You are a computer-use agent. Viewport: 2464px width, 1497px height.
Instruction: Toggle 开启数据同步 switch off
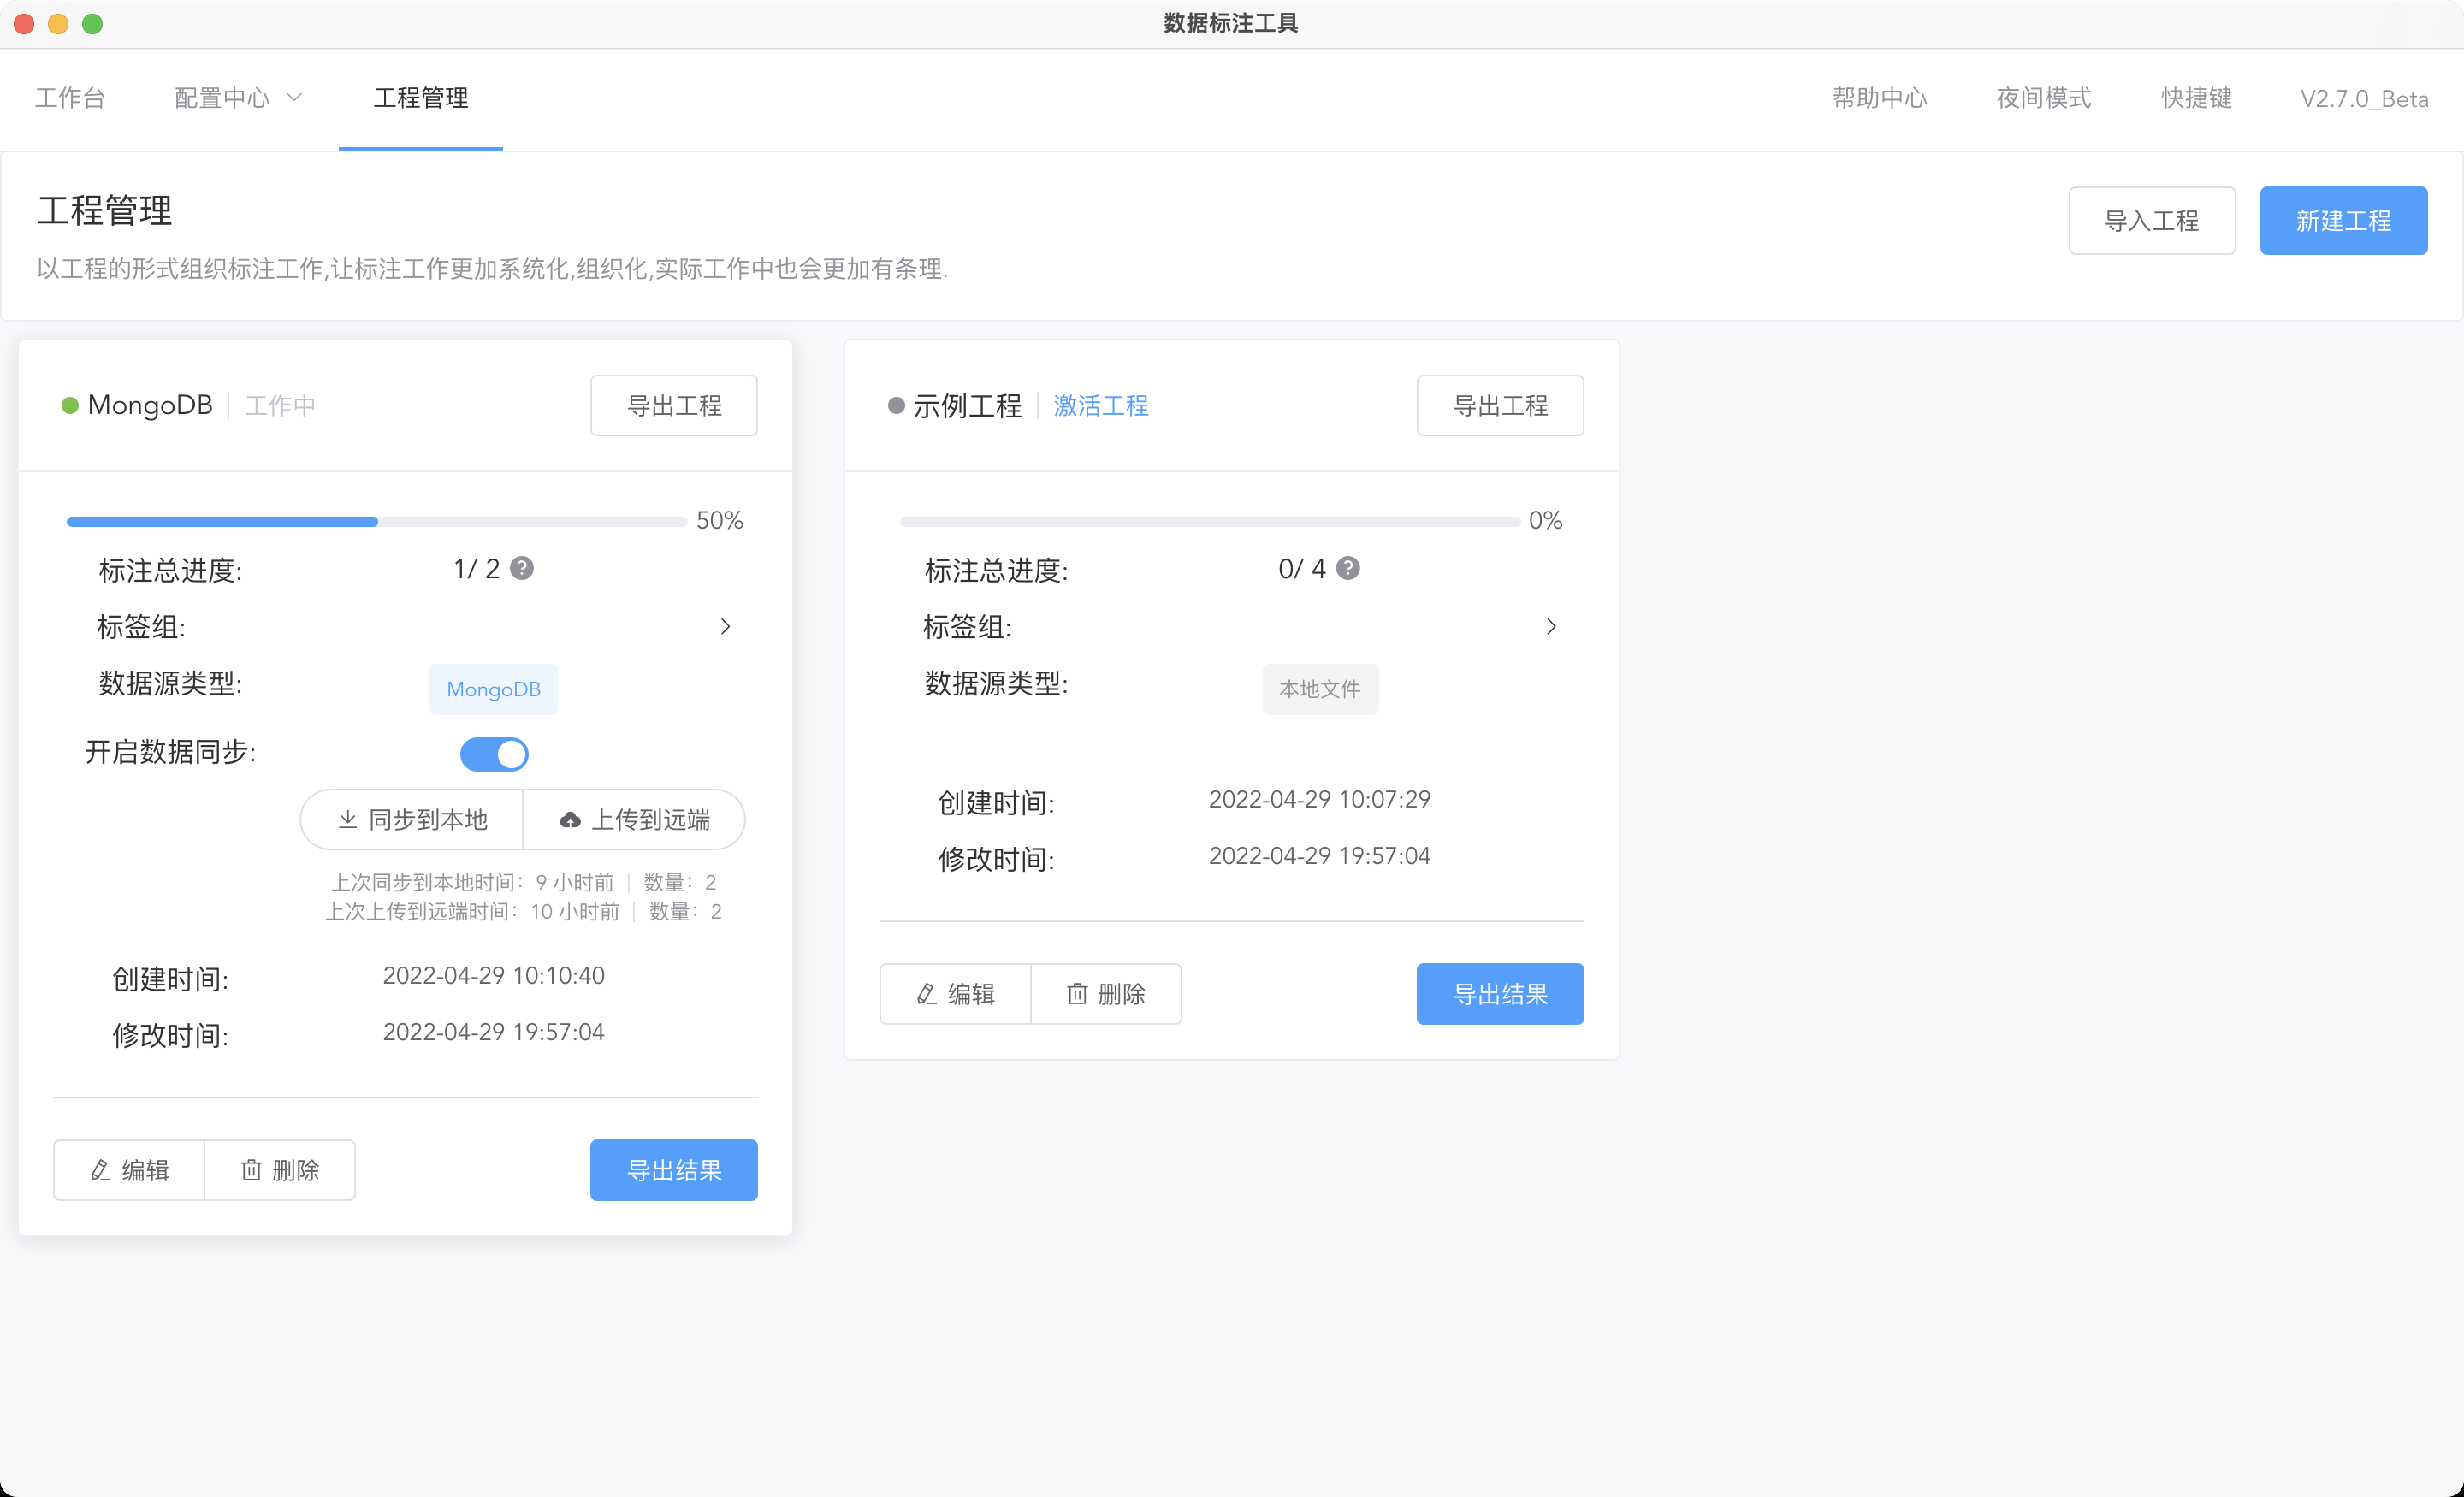494,754
